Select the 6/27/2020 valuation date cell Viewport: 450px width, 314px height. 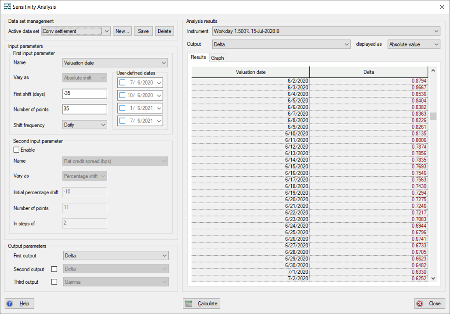click(250, 246)
